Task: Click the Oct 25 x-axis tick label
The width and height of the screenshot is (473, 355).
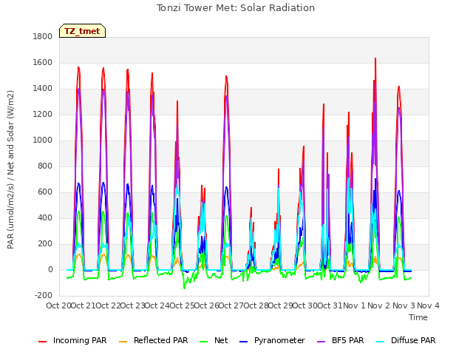Action: [183, 305]
